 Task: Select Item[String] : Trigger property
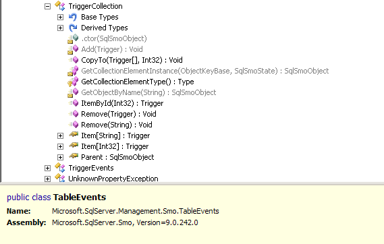[x=115, y=135]
